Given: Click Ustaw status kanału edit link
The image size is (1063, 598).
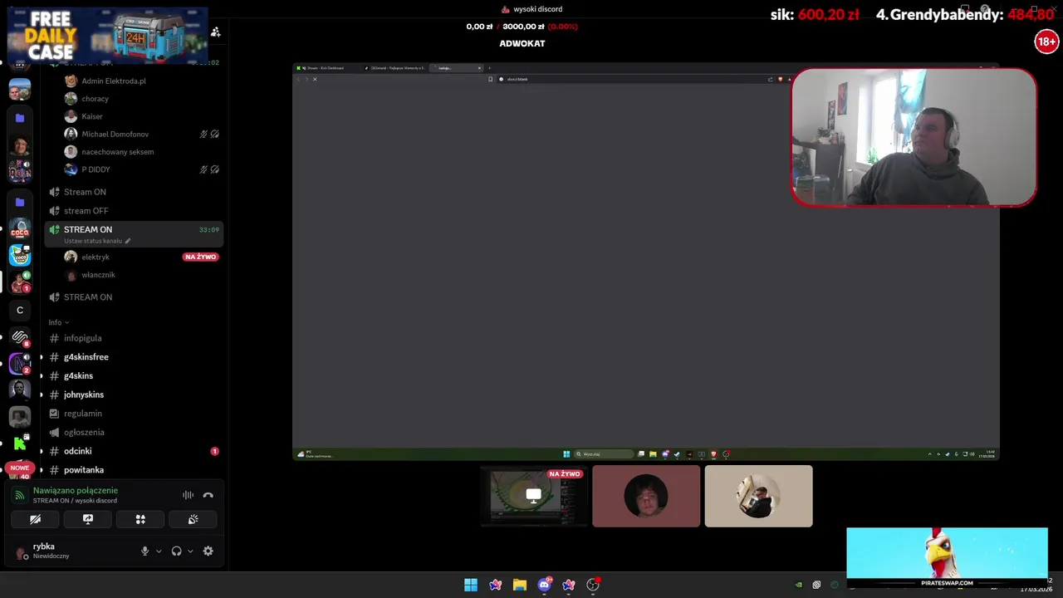Looking at the screenshot, I should coord(97,241).
